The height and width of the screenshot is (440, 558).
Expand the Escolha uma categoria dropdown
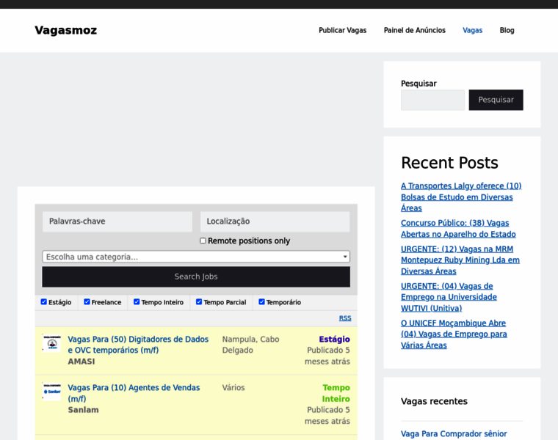tap(195, 257)
